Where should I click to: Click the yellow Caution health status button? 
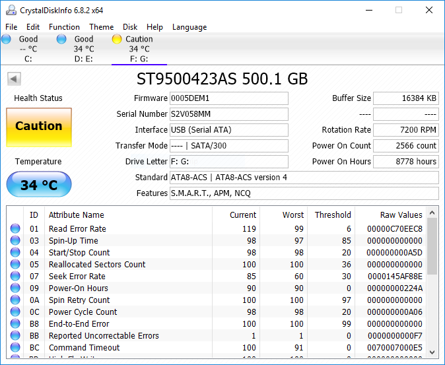click(x=39, y=127)
